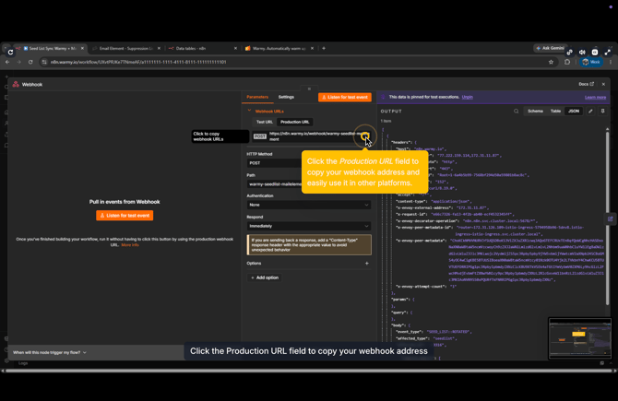Viewport: 618px width, 401px height.
Task: Open the Authentication dropdown set to None
Action: (309, 205)
